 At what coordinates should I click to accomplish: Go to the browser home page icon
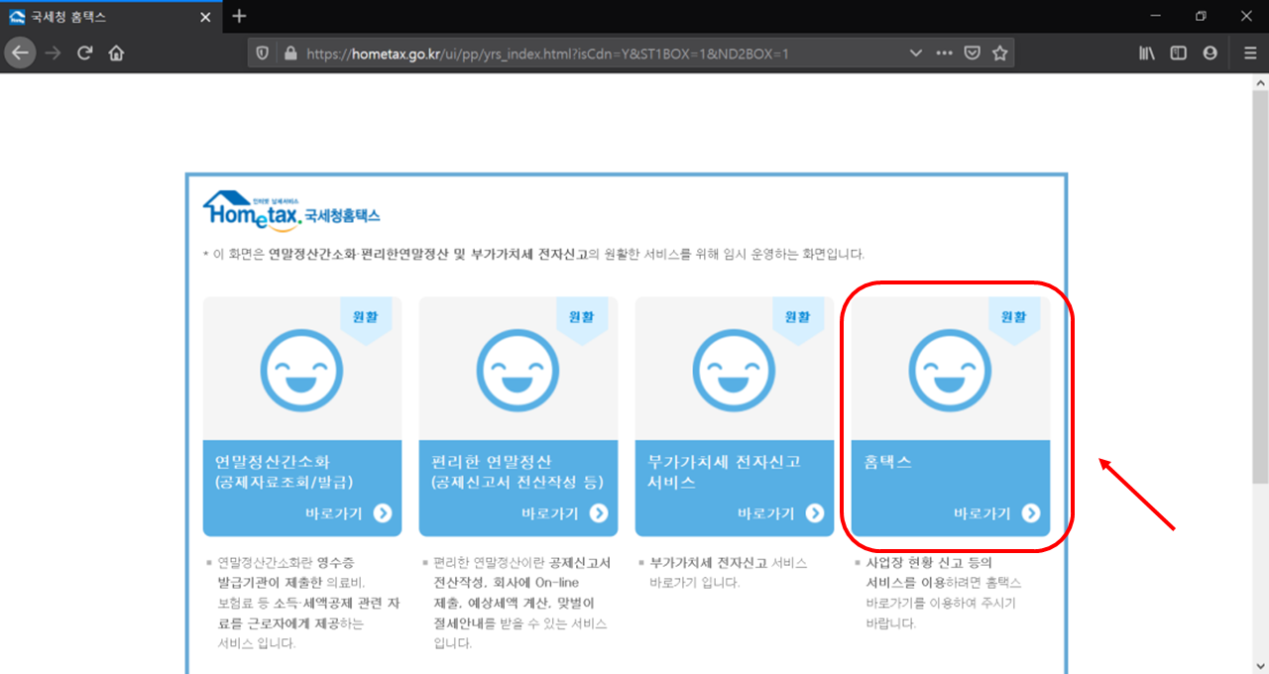click(x=116, y=54)
